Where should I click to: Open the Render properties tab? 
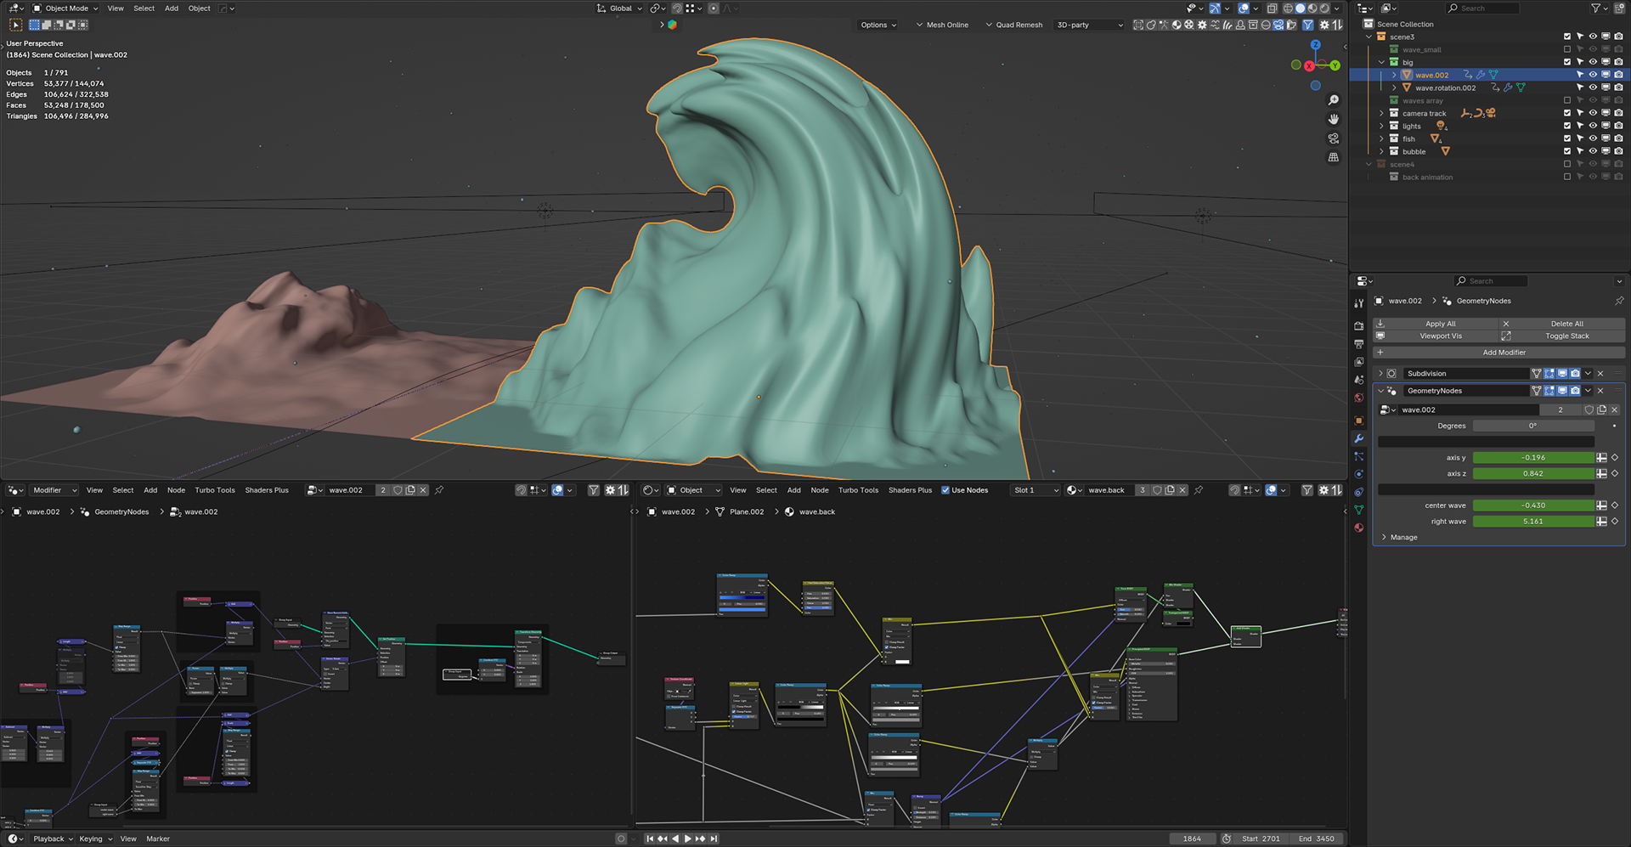tap(1358, 326)
